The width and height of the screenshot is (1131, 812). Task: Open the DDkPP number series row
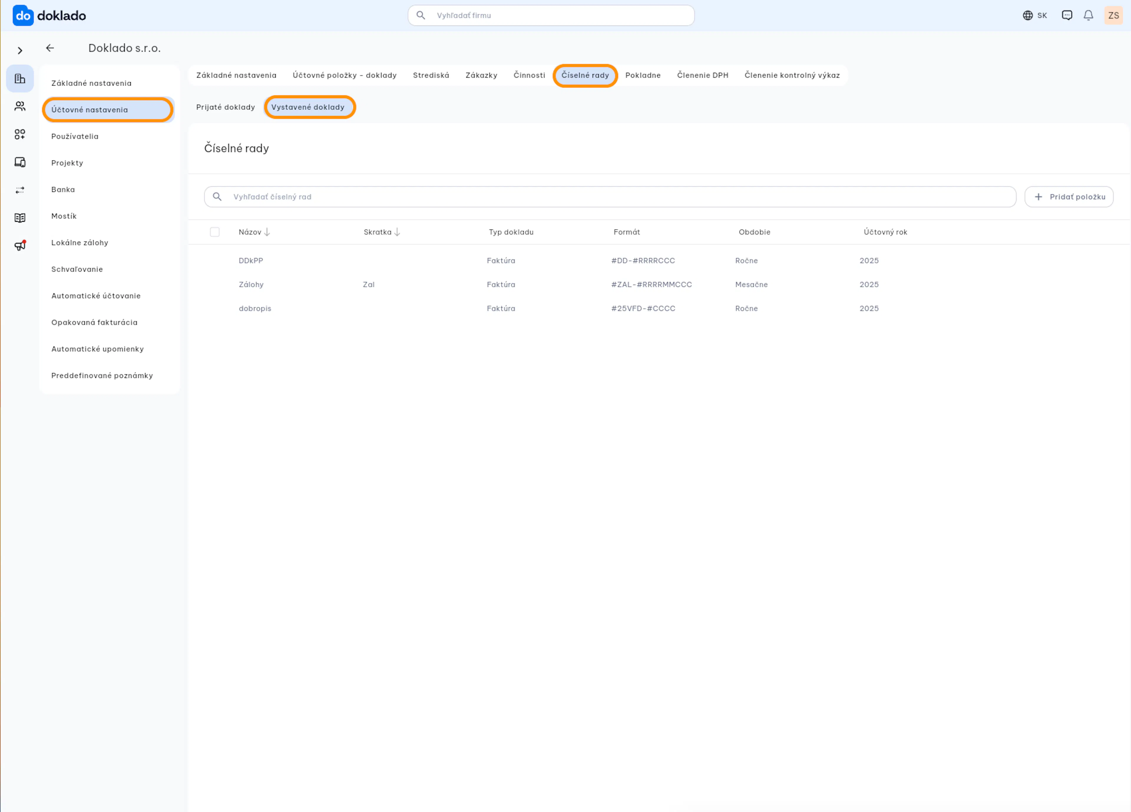click(659, 260)
